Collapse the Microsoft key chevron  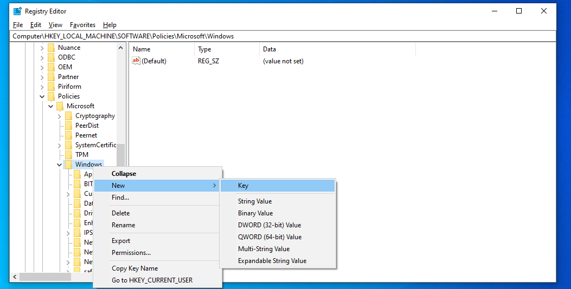coord(50,106)
